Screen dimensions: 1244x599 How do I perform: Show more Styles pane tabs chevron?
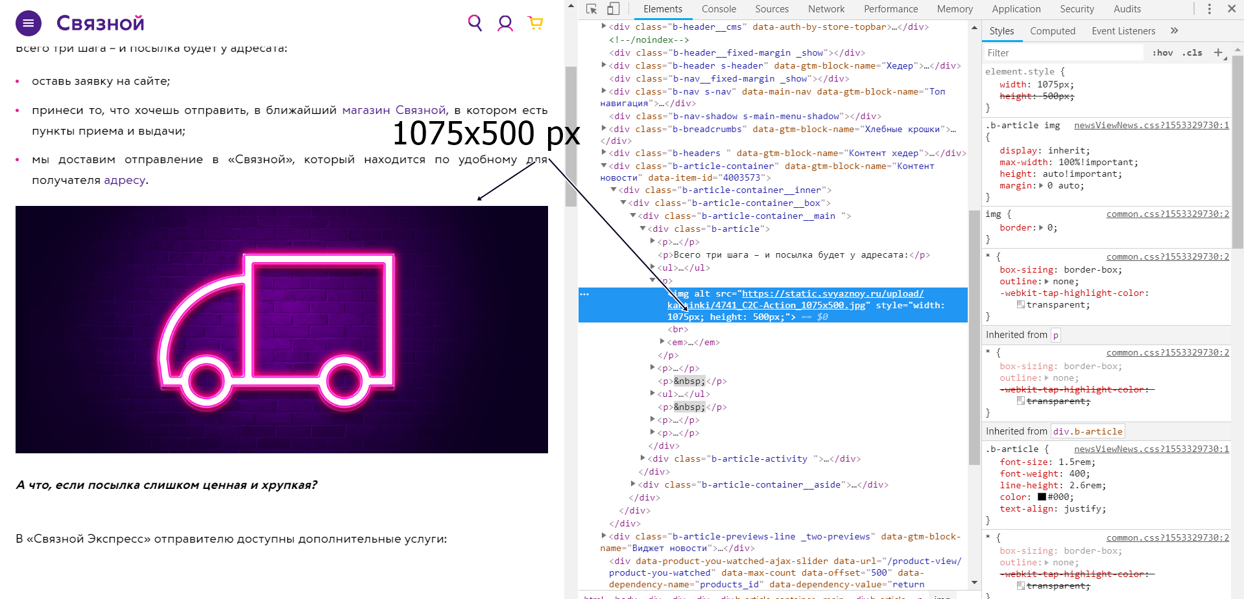click(x=1174, y=30)
